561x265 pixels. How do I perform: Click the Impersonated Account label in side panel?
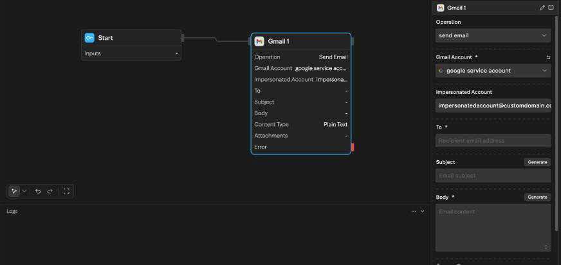click(x=464, y=92)
